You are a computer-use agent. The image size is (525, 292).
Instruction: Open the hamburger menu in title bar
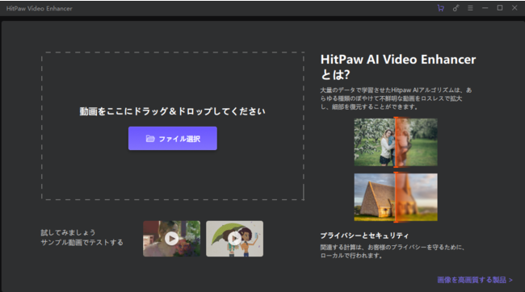click(x=470, y=8)
